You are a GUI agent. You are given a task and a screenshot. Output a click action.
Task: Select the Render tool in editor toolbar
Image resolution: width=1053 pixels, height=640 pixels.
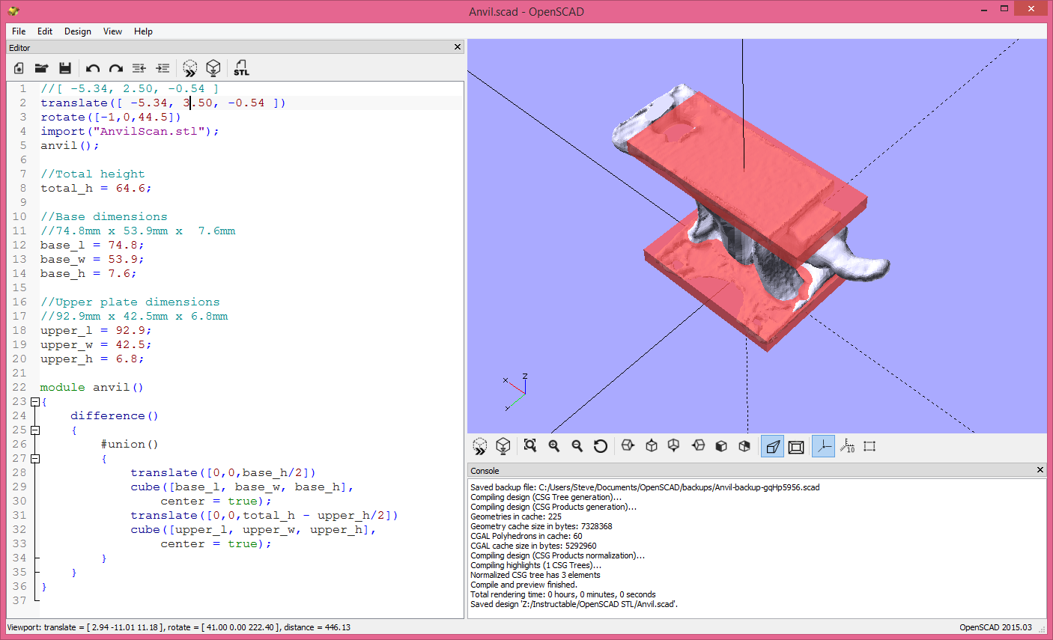[214, 68]
